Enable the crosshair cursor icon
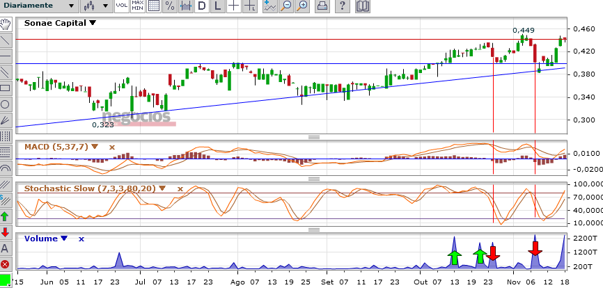Screen dimensions: 603x290 234,6
